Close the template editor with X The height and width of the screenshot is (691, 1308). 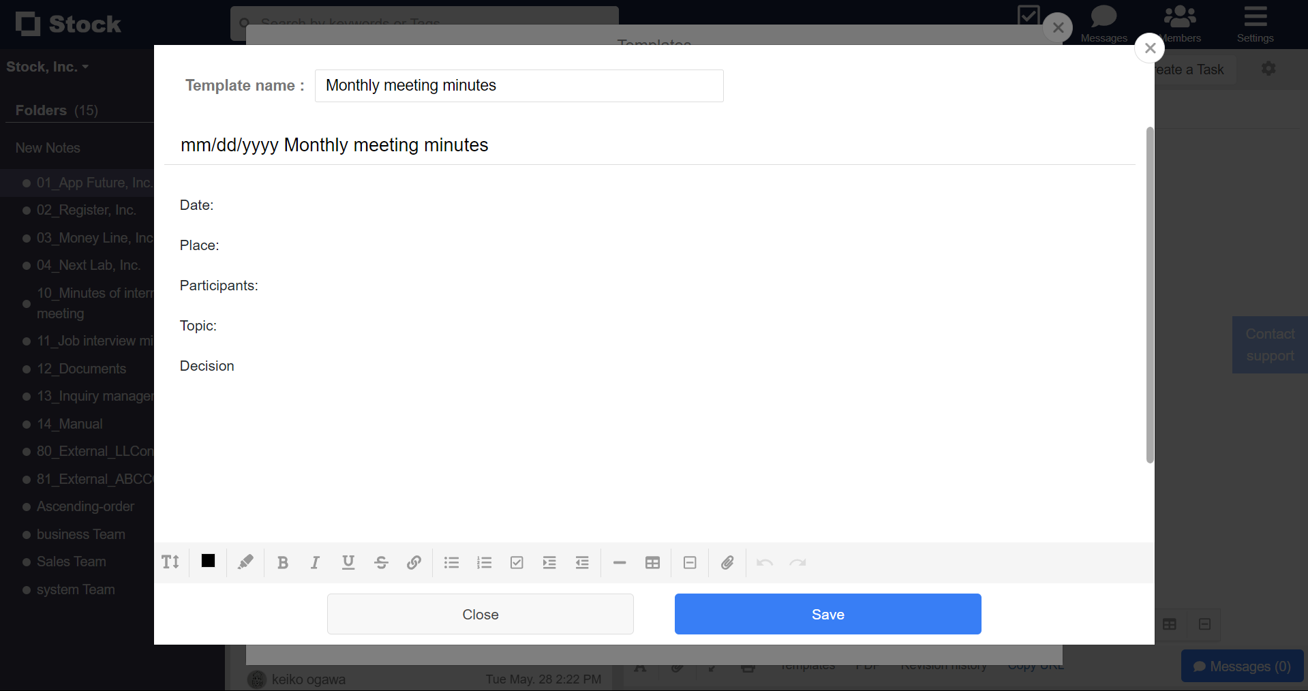pyautogui.click(x=1150, y=48)
